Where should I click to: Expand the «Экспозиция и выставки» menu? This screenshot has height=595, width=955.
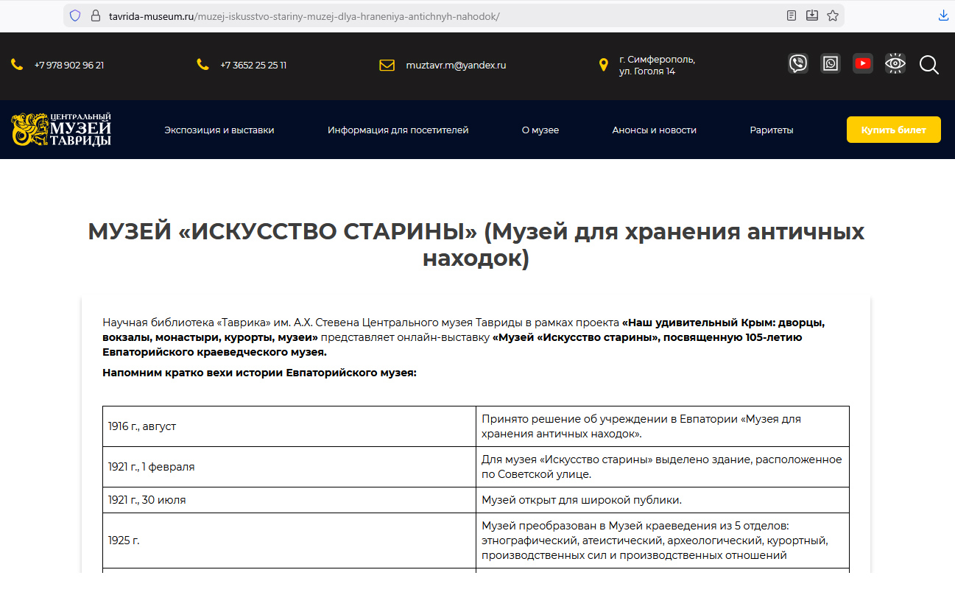pyautogui.click(x=219, y=130)
